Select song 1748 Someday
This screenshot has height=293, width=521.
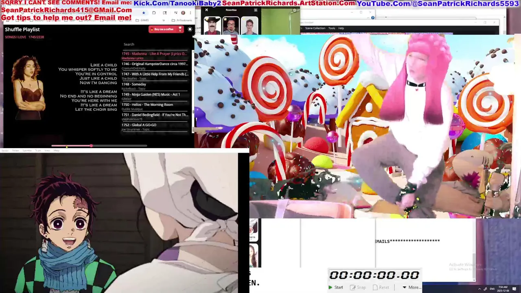pos(155,86)
